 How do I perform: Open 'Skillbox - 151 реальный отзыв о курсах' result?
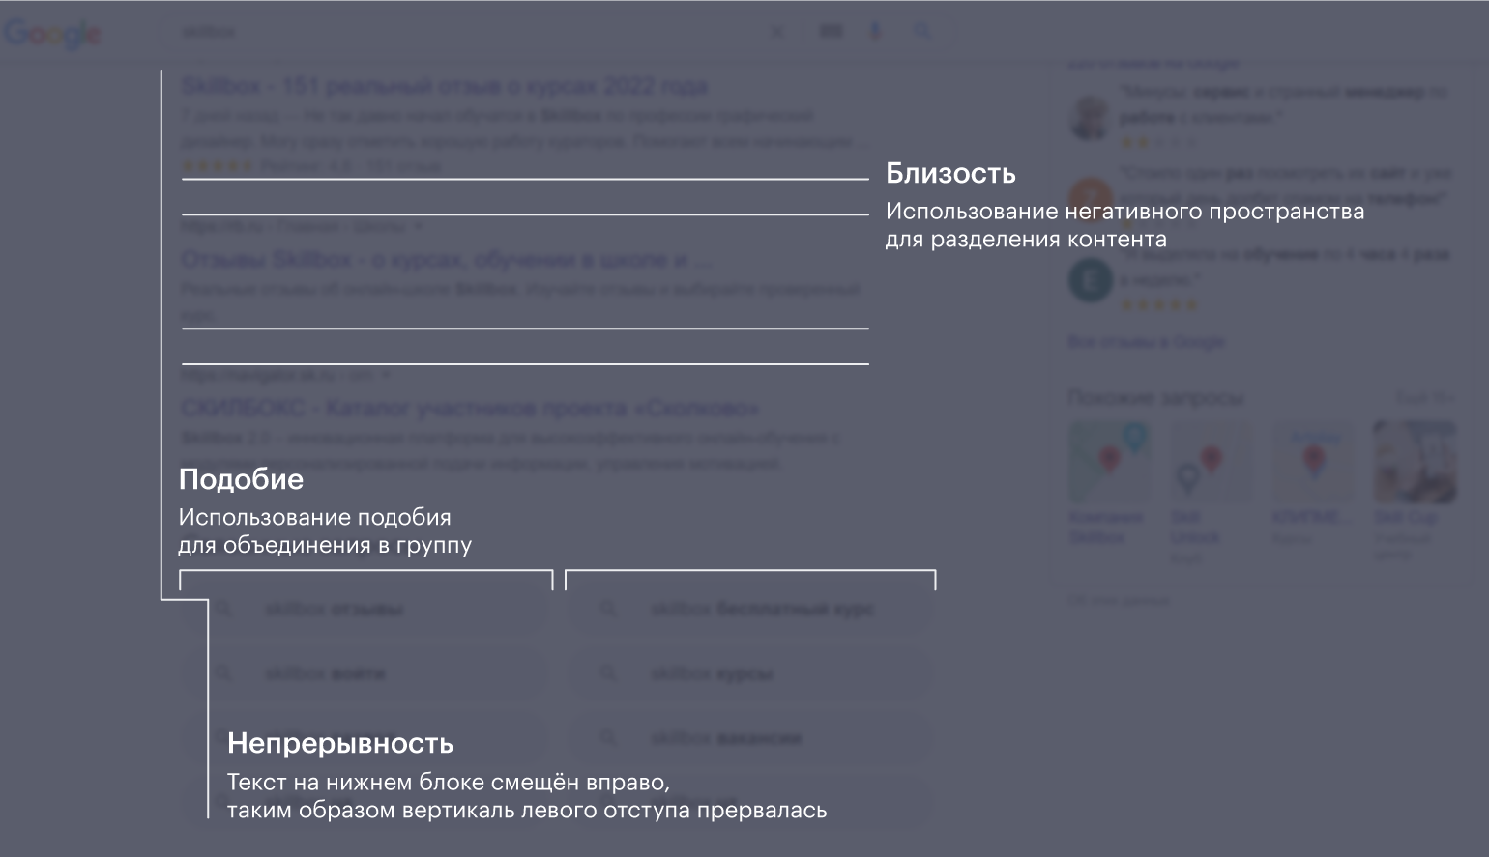444,87
